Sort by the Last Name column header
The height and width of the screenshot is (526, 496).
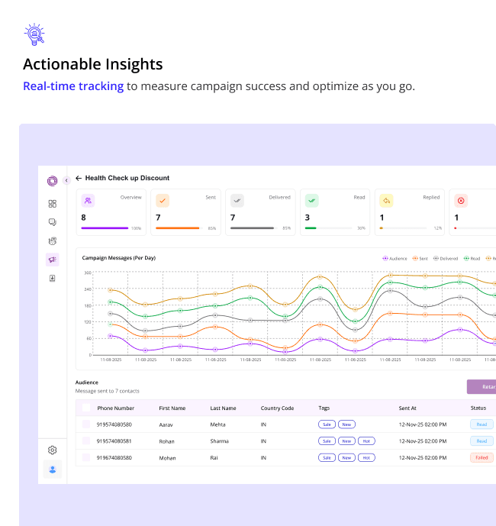tap(223, 408)
